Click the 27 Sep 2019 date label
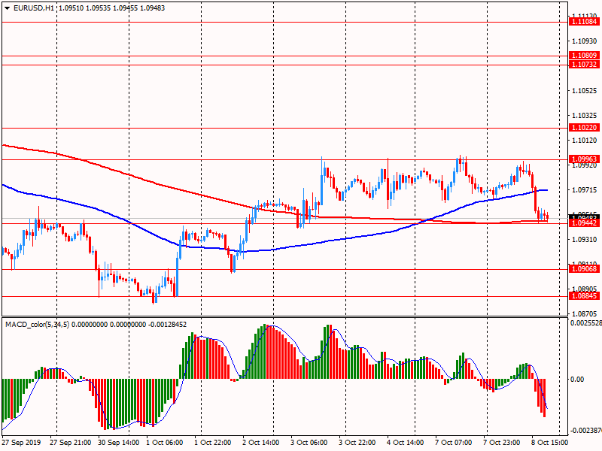 click(x=21, y=443)
